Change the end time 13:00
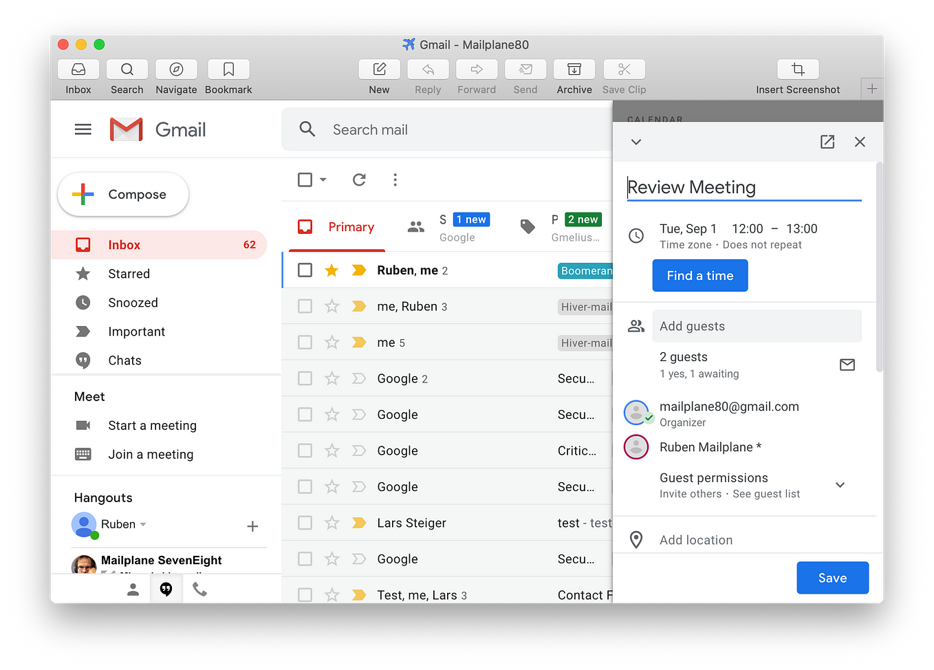 coord(802,229)
